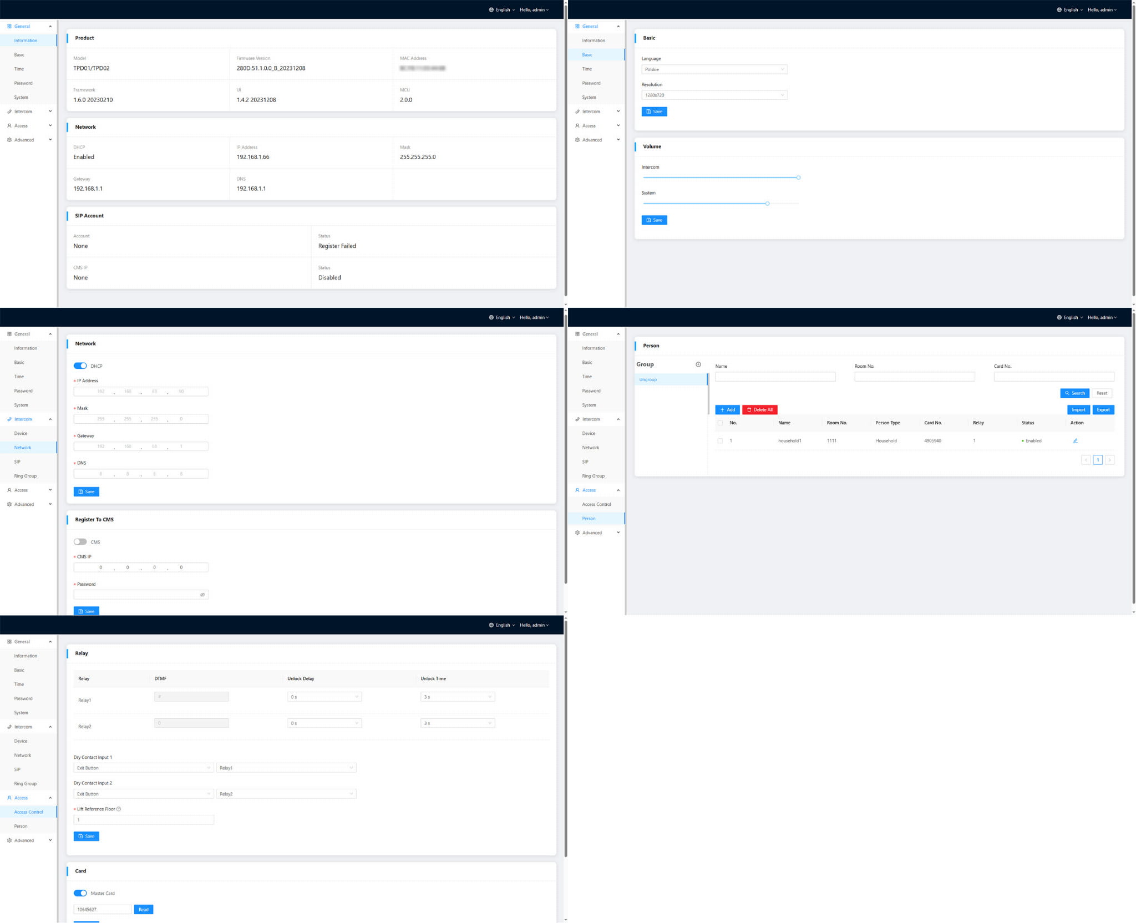Open the Language dropdown showing Polskie
Screen dimensions: 1136x923
(714, 69)
